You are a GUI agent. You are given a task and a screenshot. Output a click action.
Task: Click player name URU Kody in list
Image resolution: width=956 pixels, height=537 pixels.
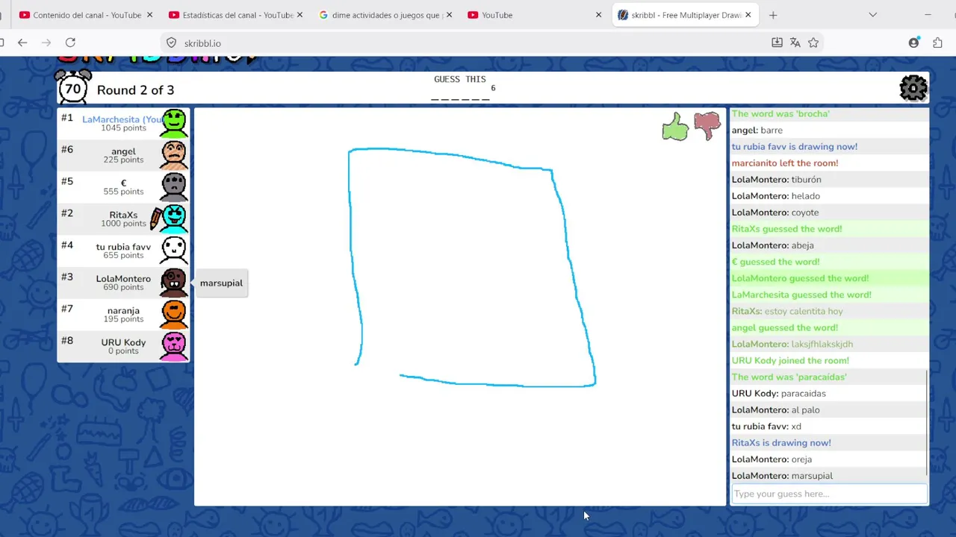tap(123, 342)
